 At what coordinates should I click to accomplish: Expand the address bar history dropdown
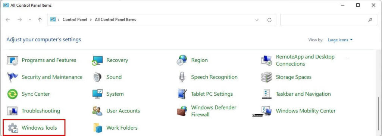point(257,20)
